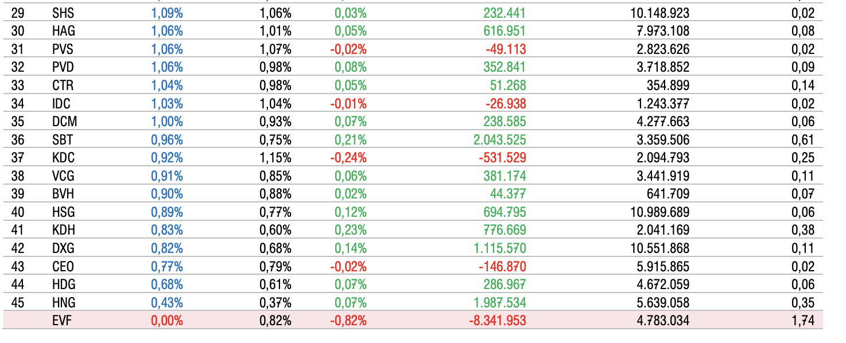
Task: Select the 2.043.525 value for SBT
Action: 496,140
